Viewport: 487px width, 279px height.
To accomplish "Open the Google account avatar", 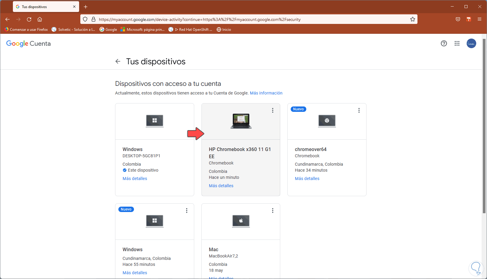I will (x=471, y=43).
